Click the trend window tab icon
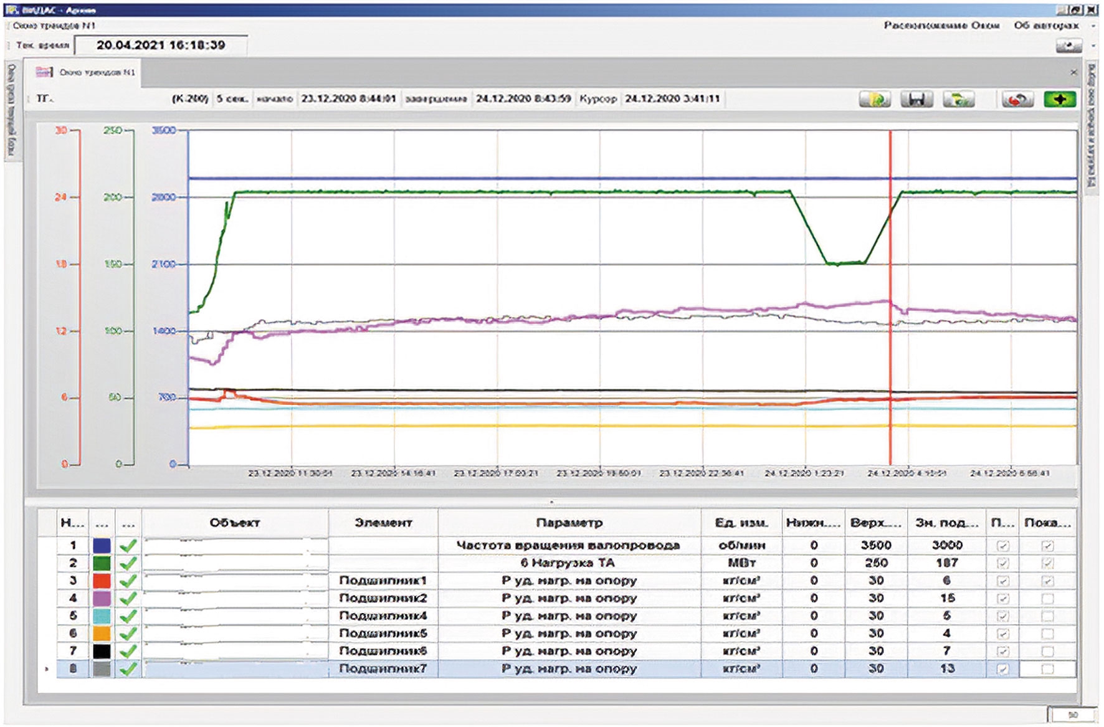The image size is (1104, 727). pyautogui.click(x=44, y=72)
